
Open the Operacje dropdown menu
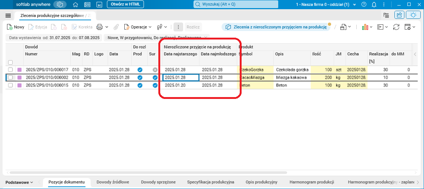click(x=138, y=27)
